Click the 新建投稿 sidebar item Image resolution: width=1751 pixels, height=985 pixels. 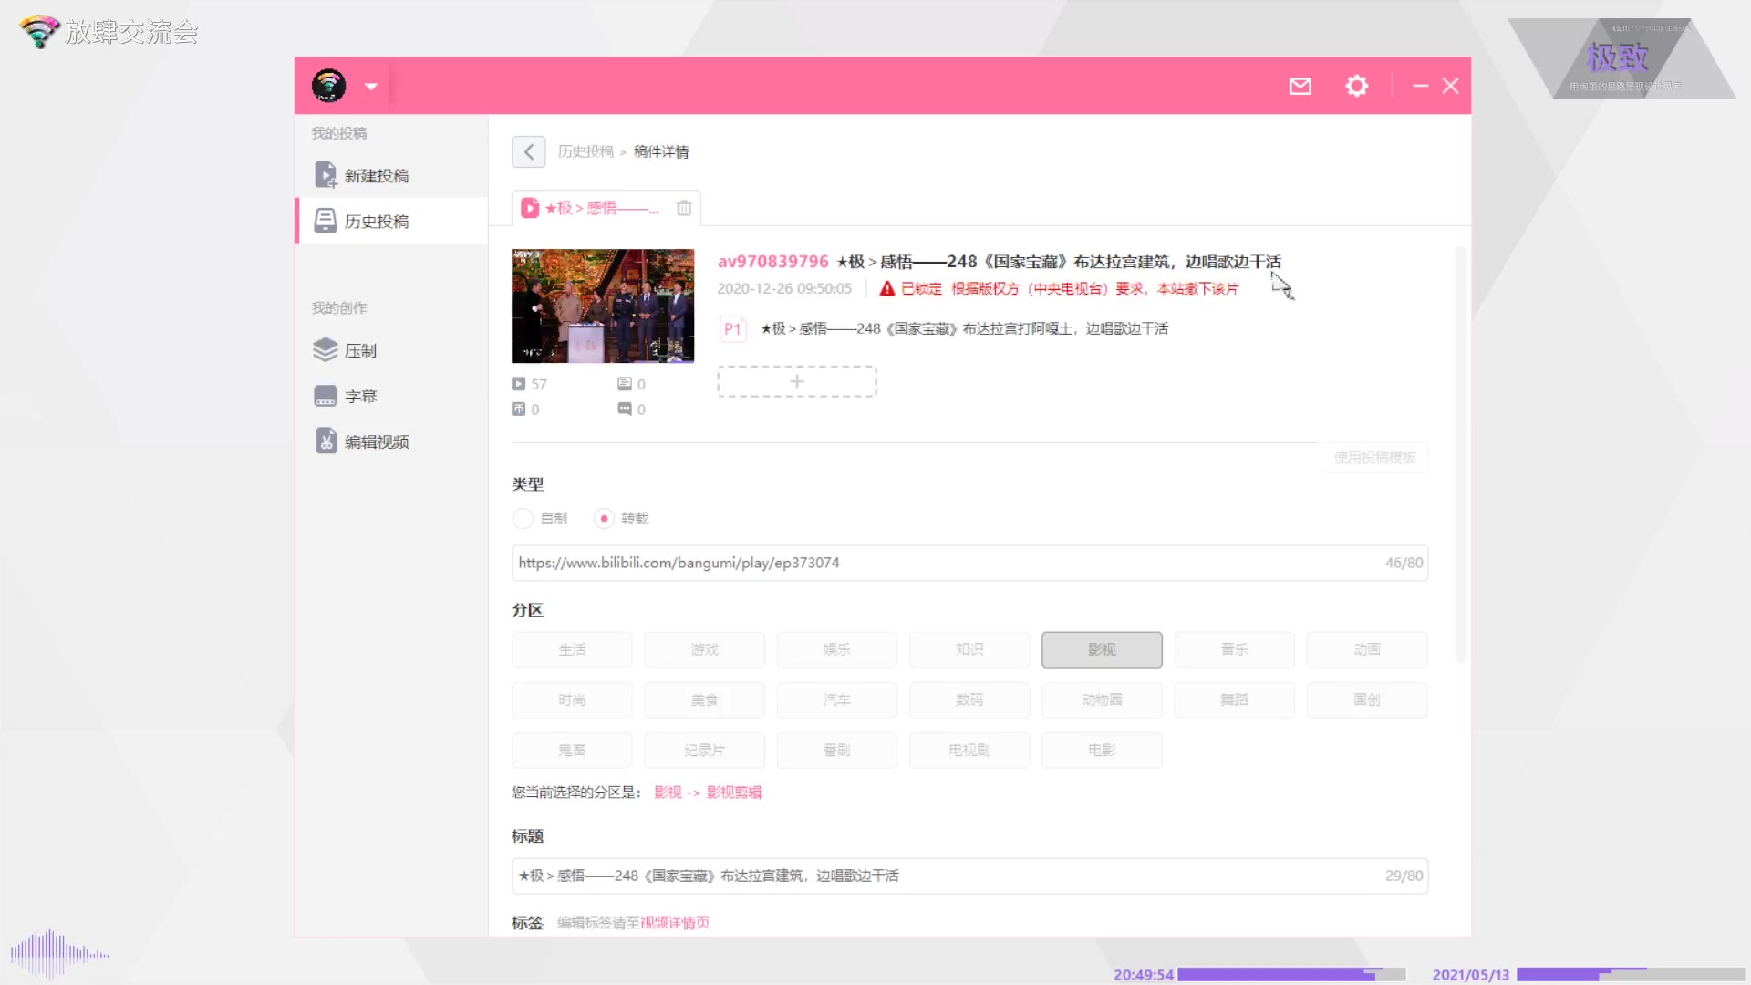pyautogui.click(x=392, y=175)
